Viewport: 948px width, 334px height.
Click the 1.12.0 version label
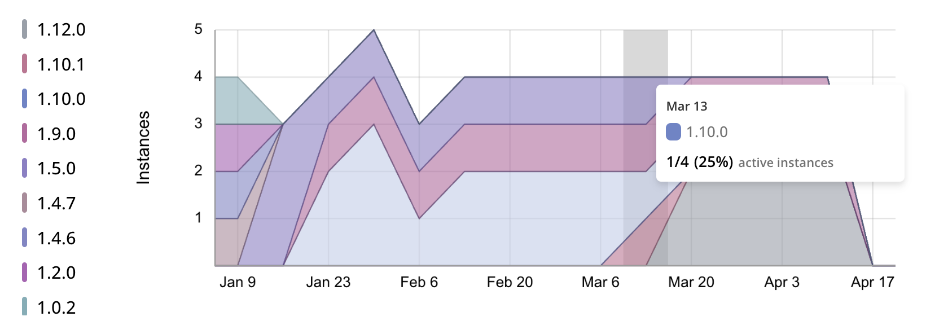pyautogui.click(x=62, y=29)
